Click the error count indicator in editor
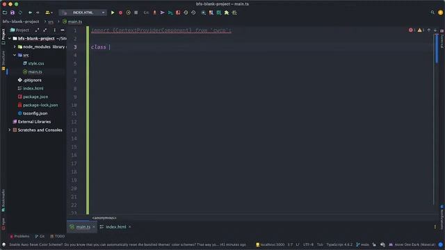The width and height of the screenshot is (445, 250). tap(412, 30)
